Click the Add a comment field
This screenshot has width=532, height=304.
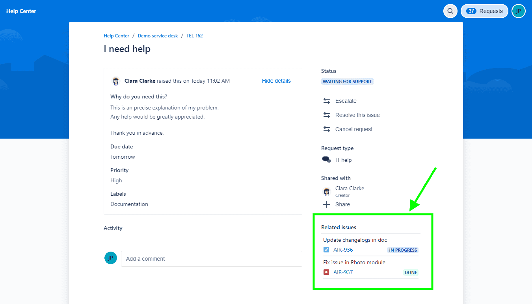[x=212, y=259]
